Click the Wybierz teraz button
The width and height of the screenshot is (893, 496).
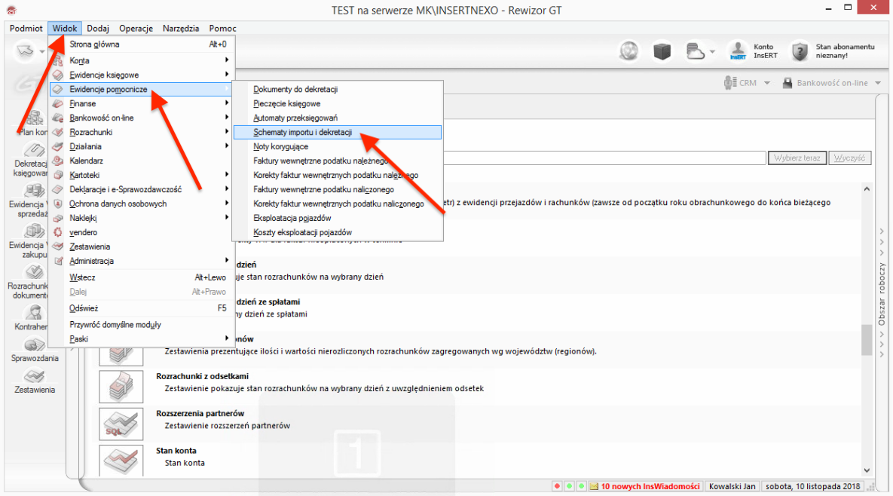(x=797, y=158)
